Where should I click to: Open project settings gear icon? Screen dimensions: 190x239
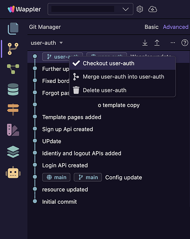coord(140,9)
